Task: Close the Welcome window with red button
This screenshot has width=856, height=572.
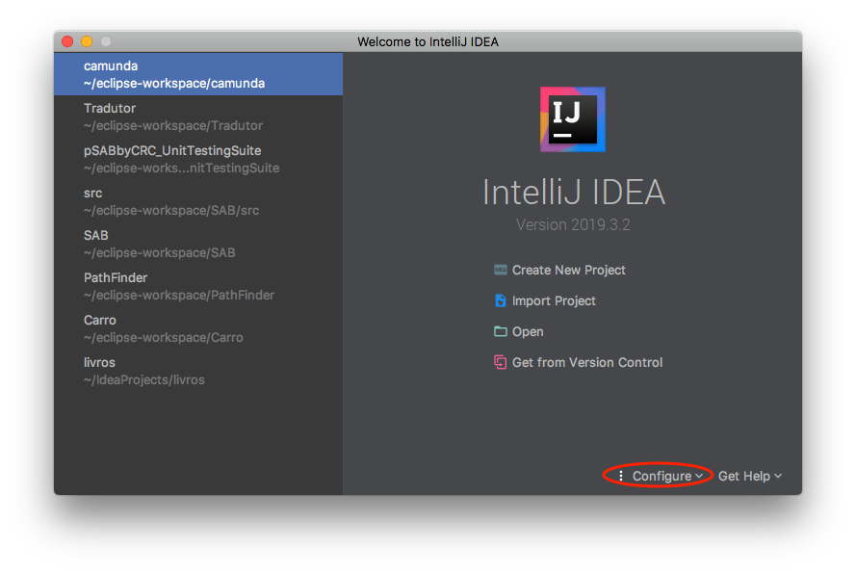Action: [67, 41]
